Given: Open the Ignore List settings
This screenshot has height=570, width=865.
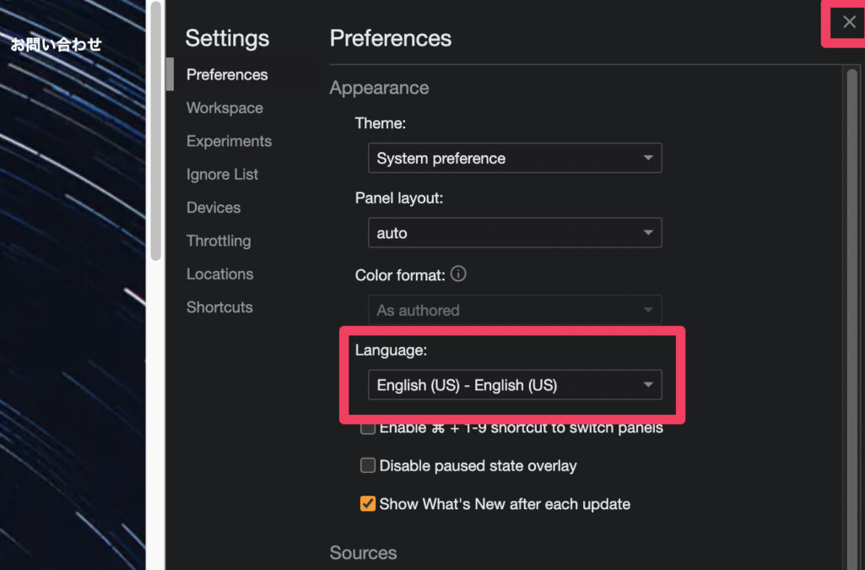Looking at the screenshot, I should [222, 175].
